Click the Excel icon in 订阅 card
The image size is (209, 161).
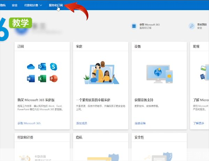click(42, 79)
